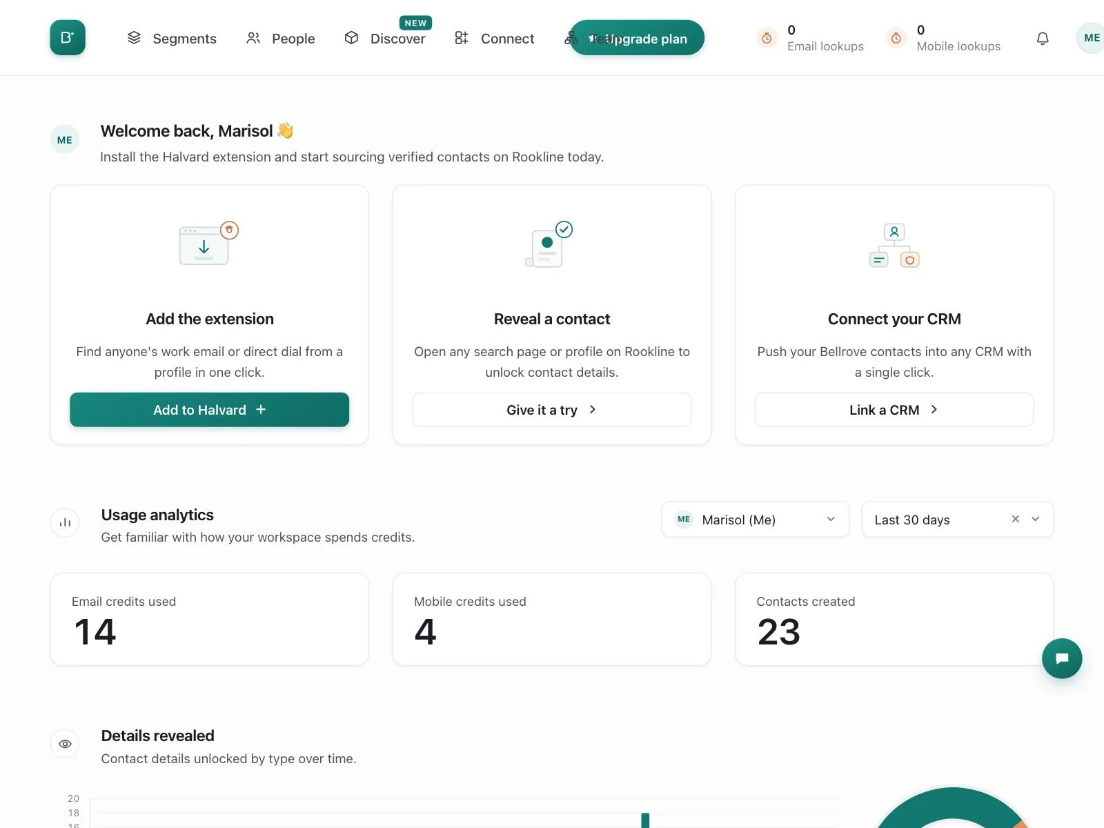Click the Email lookups timer icon

tap(767, 38)
